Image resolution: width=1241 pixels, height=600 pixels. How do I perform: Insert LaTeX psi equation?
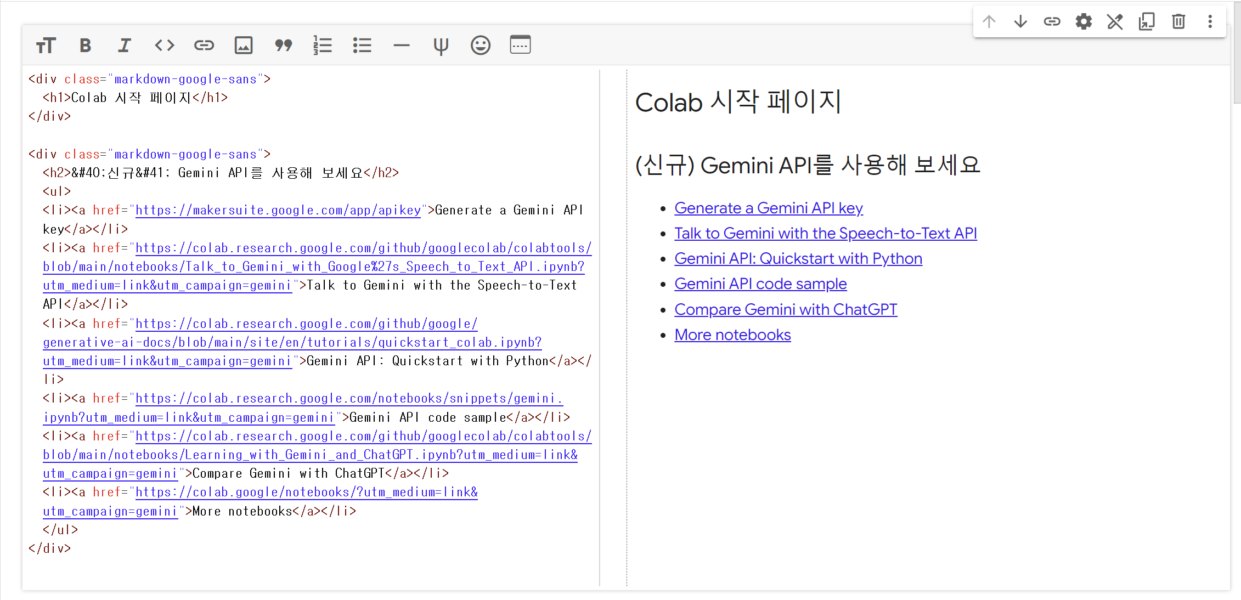441,45
